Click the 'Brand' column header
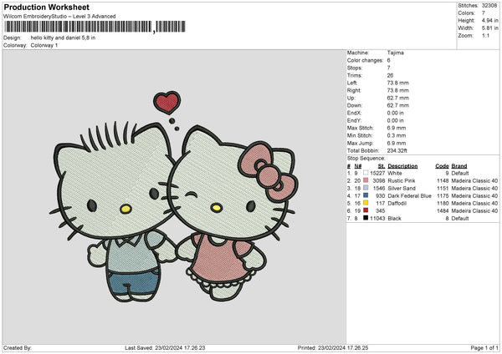Image resolution: width=502 pixels, height=354 pixels. tap(459, 166)
